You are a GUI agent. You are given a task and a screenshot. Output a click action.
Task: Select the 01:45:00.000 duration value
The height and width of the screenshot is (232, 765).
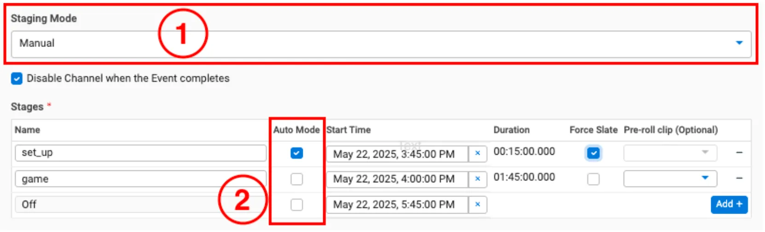(x=524, y=178)
